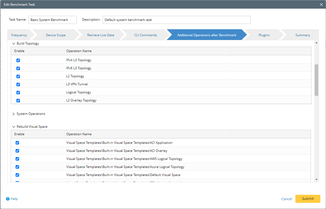Click the Cancel link
The image size is (326, 209).
pos(286,199)
